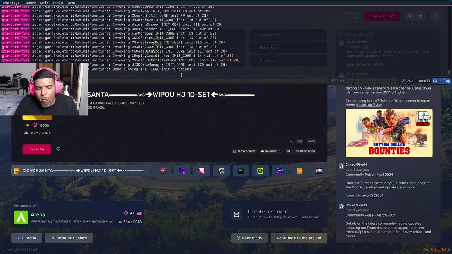The image size is (452, 254).
Task: Select the lime green G server icon
Action: 260,171
